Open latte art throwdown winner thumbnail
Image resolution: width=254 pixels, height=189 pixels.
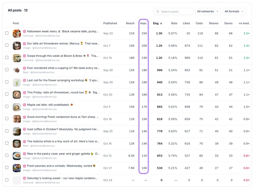coord(17,46)
